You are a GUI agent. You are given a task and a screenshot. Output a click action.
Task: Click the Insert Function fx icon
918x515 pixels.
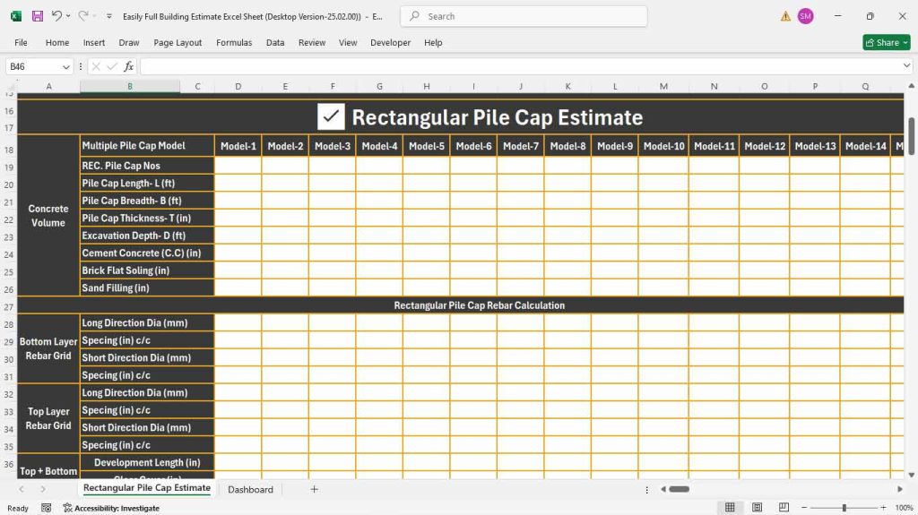129,66
